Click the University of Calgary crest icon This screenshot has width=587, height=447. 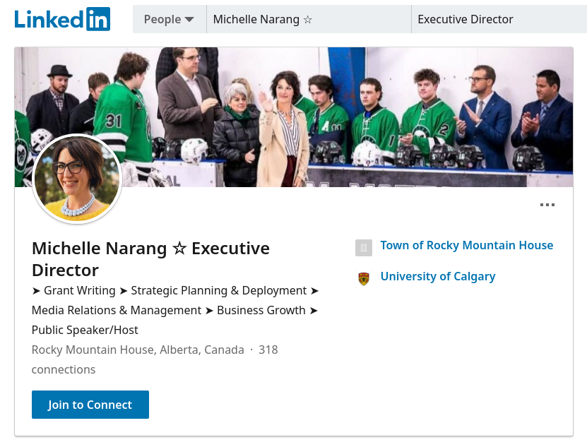(x=364, y=278)
